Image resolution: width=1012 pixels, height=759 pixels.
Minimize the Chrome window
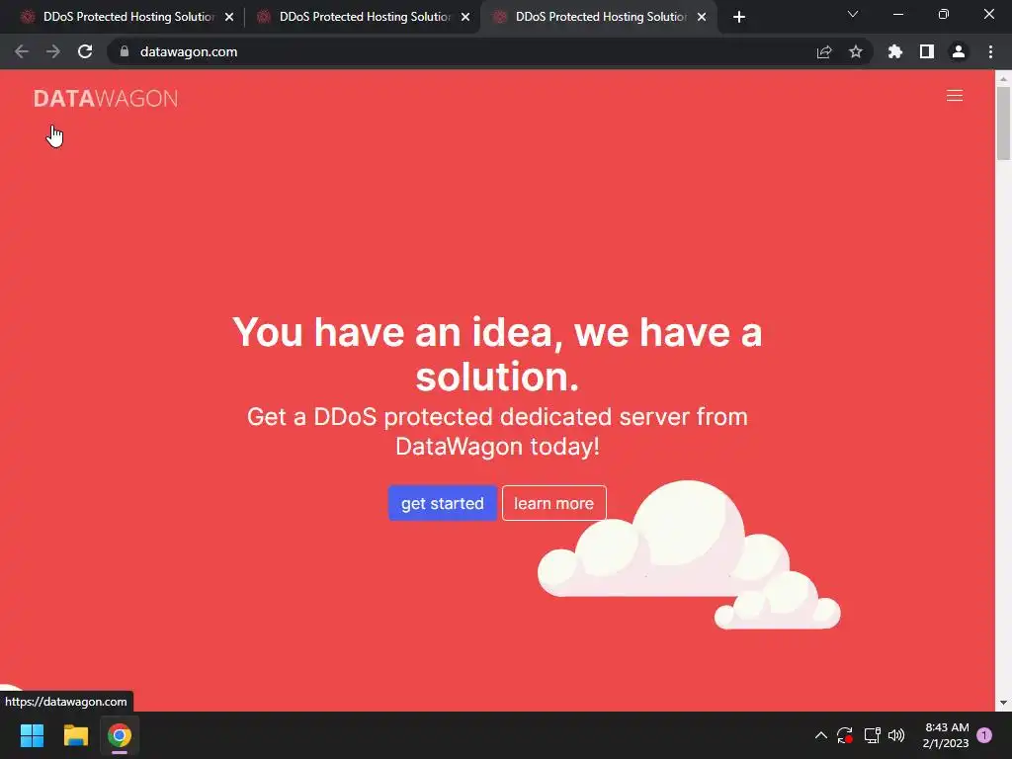[x=897, y=14]
